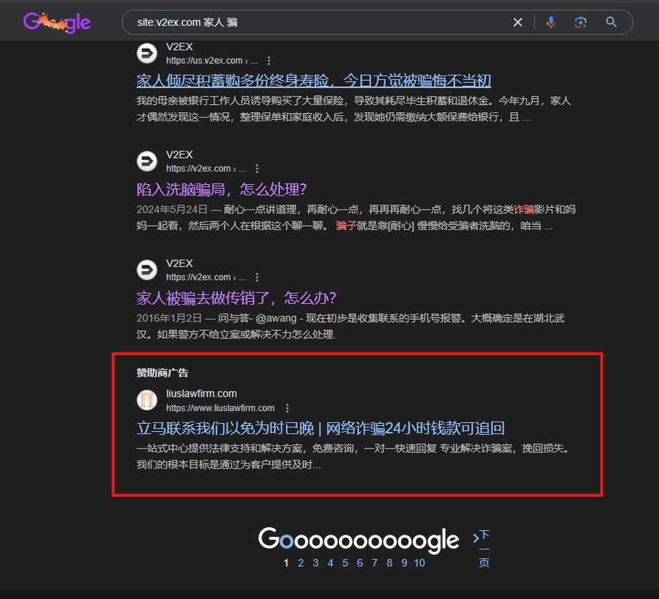
Task: Open result 家人倾尽积蓄购多份终身寿险
Action: [314, 80]
